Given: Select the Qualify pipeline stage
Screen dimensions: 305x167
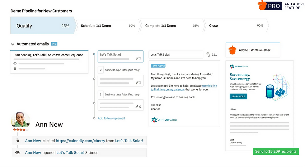Looking at the screenshot, I should click(x=43, y=26).
